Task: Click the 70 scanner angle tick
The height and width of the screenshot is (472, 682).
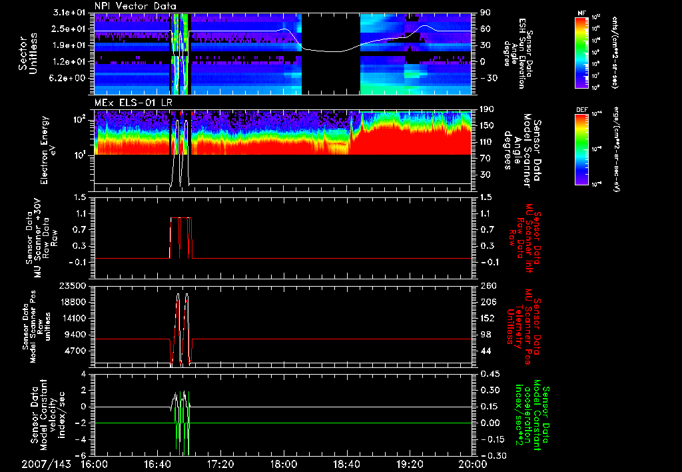Action: 484,159
